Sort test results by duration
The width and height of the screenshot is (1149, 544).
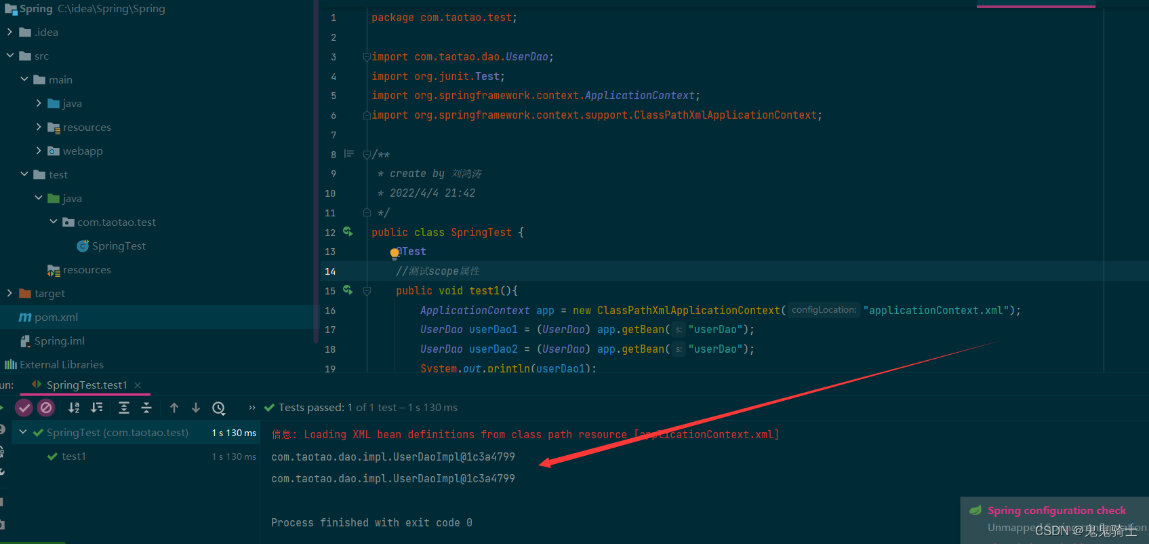click(97, 408)
